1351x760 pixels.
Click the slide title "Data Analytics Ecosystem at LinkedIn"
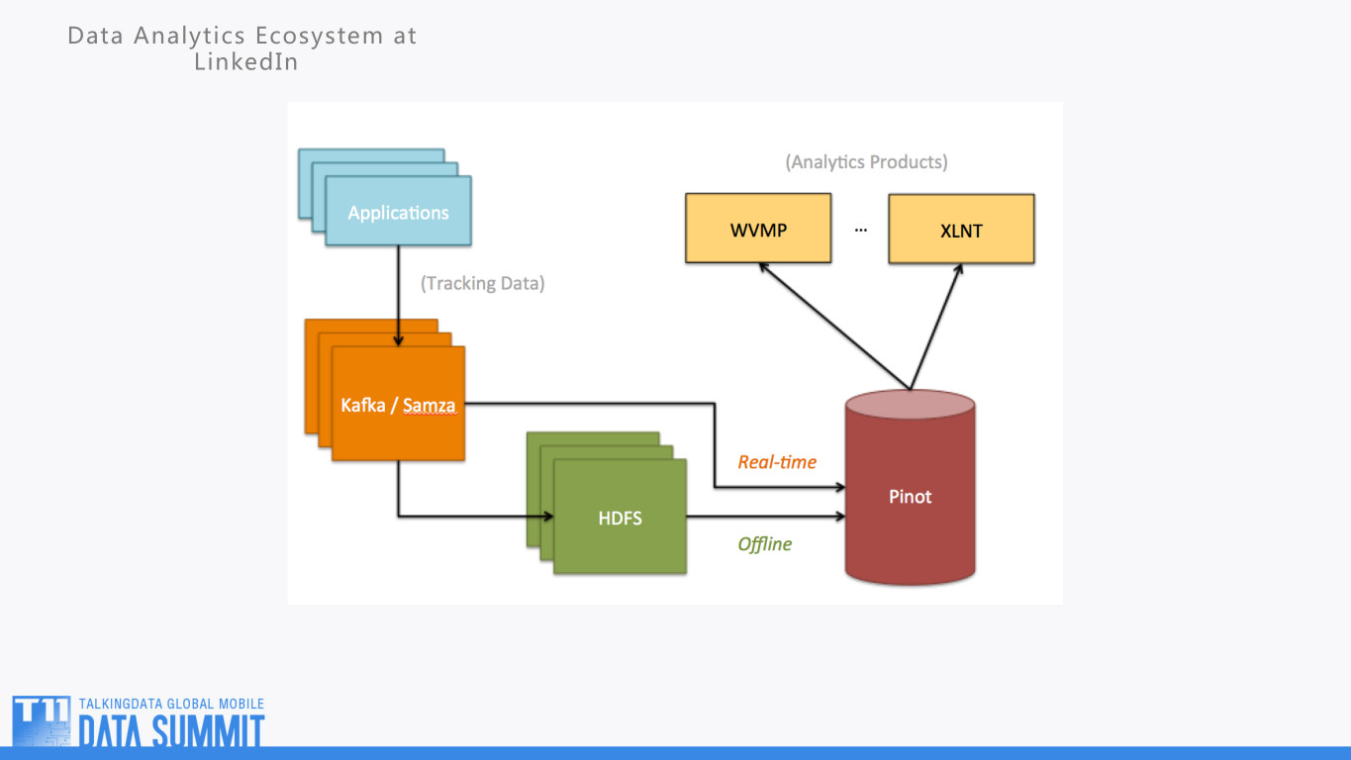[243, 48]
